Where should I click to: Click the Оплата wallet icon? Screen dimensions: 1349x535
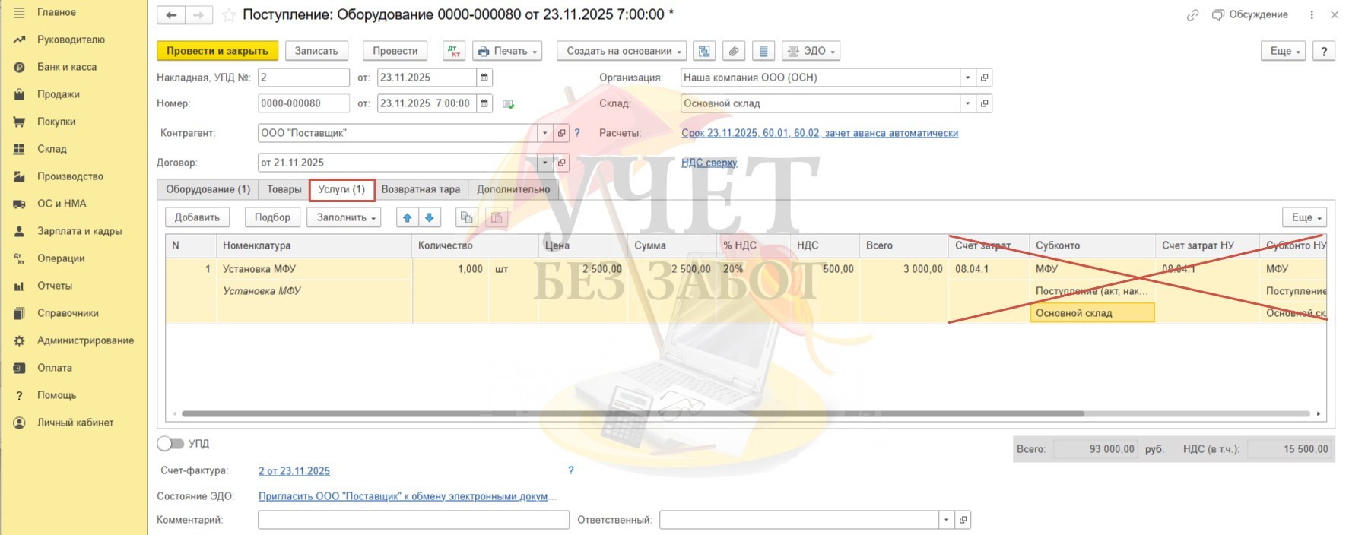[20, 368]
